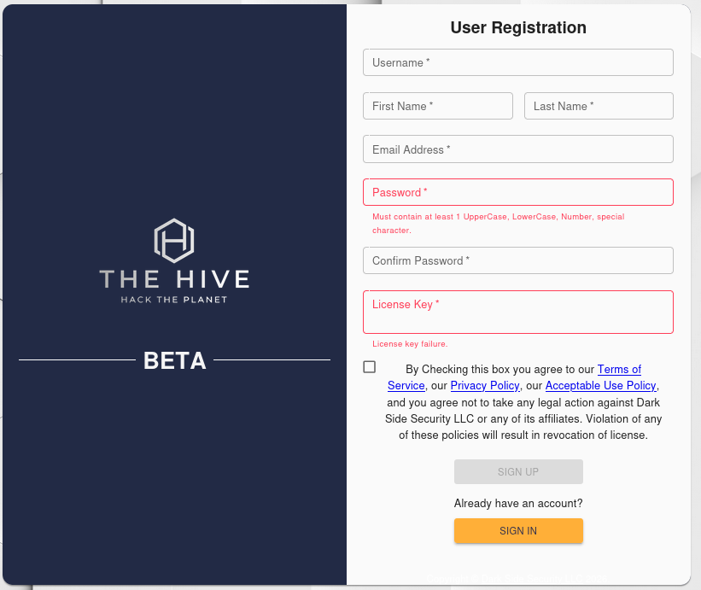This screenshot has width=701, height=590.
Task: Click the HACK THE PLANET tagline
Action: tap(174, 298)
